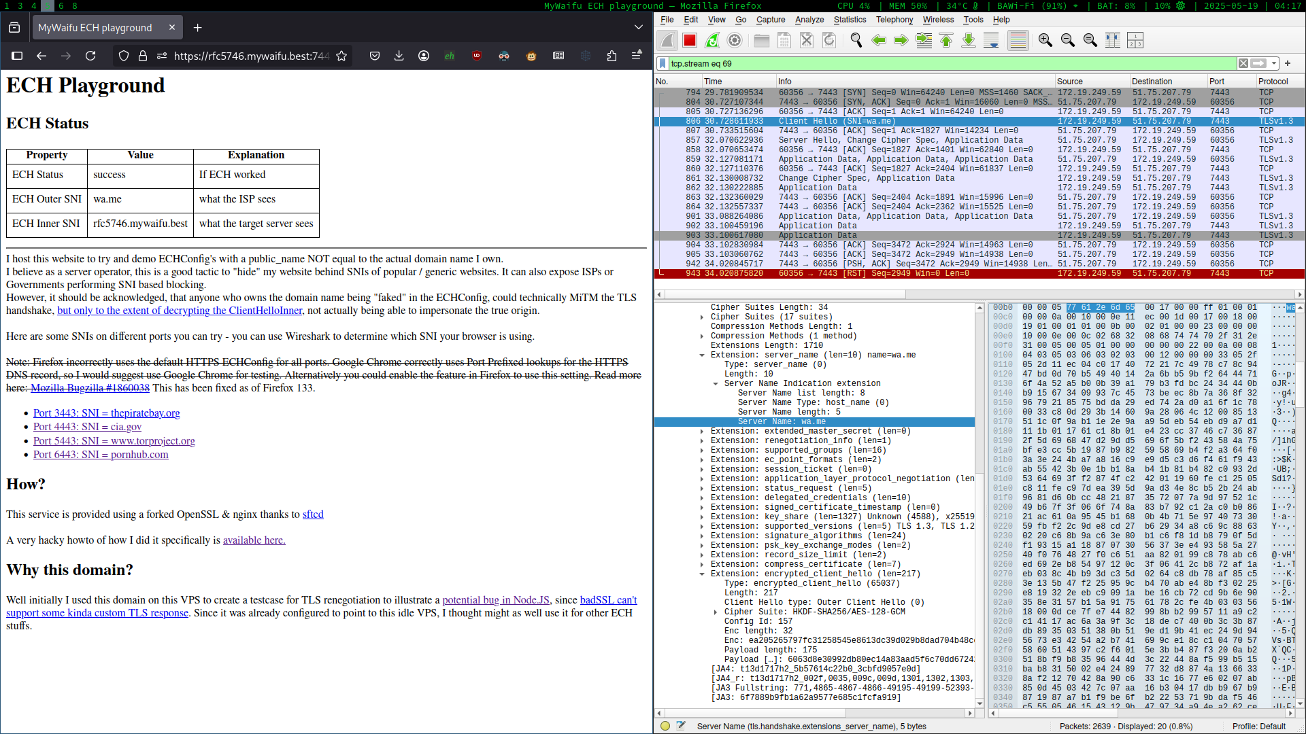Open pane layout icon in Wireshark toolbar

1135,41
